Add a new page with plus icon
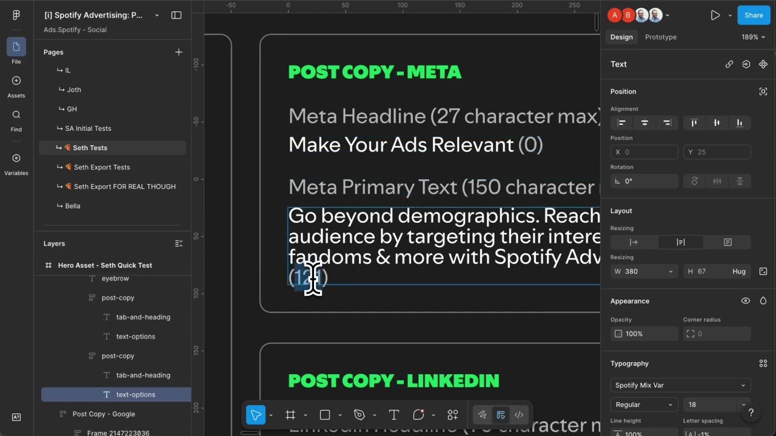The width and height of the screenshot is (776, 436). 179,52
